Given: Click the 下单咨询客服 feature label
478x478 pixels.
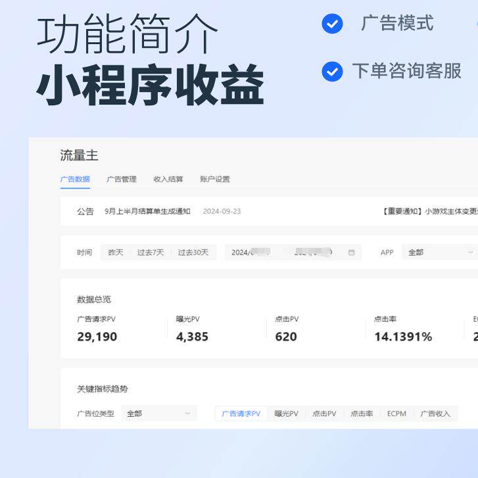Looking at the screenshot, I should tap(407, 71).
